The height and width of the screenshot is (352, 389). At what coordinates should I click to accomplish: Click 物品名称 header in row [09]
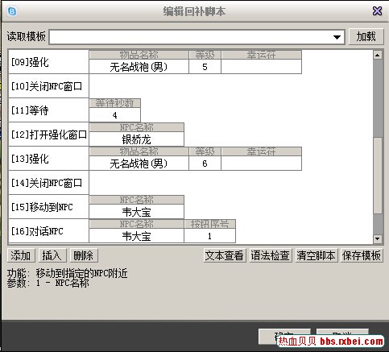pyautogui.click(x=139, y=55)
